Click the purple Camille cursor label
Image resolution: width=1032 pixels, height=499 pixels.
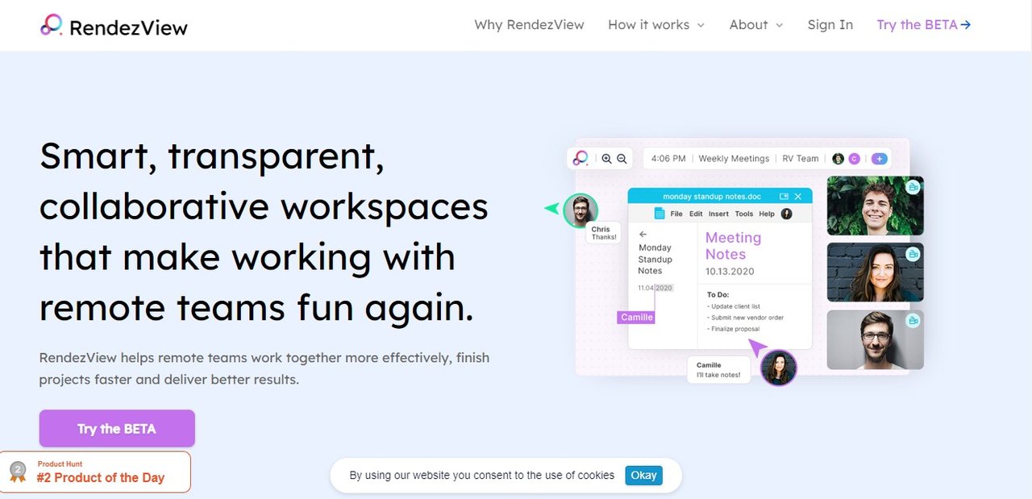[637, 317]
